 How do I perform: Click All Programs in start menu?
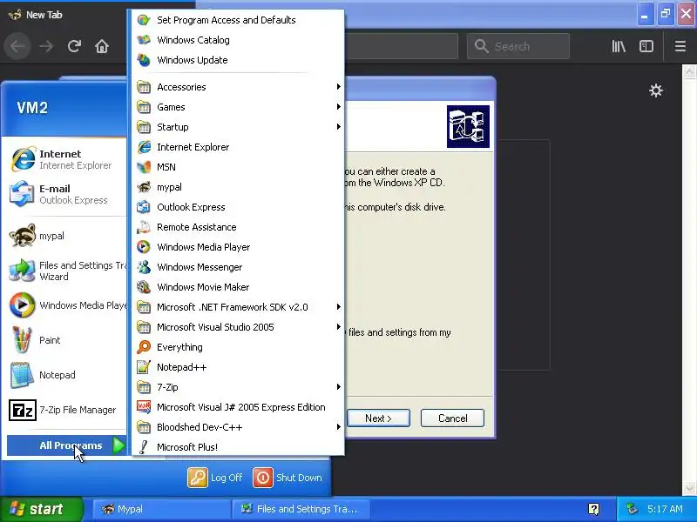pyautogui.click(x=67, y=445)
